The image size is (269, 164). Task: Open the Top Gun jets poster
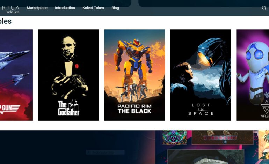pyautogui.click(x=16, y=75)
